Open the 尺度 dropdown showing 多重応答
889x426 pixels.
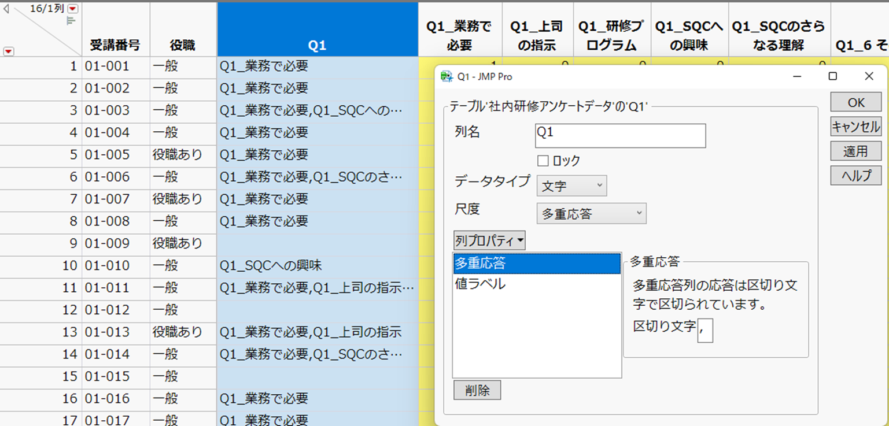pos(591,213)
